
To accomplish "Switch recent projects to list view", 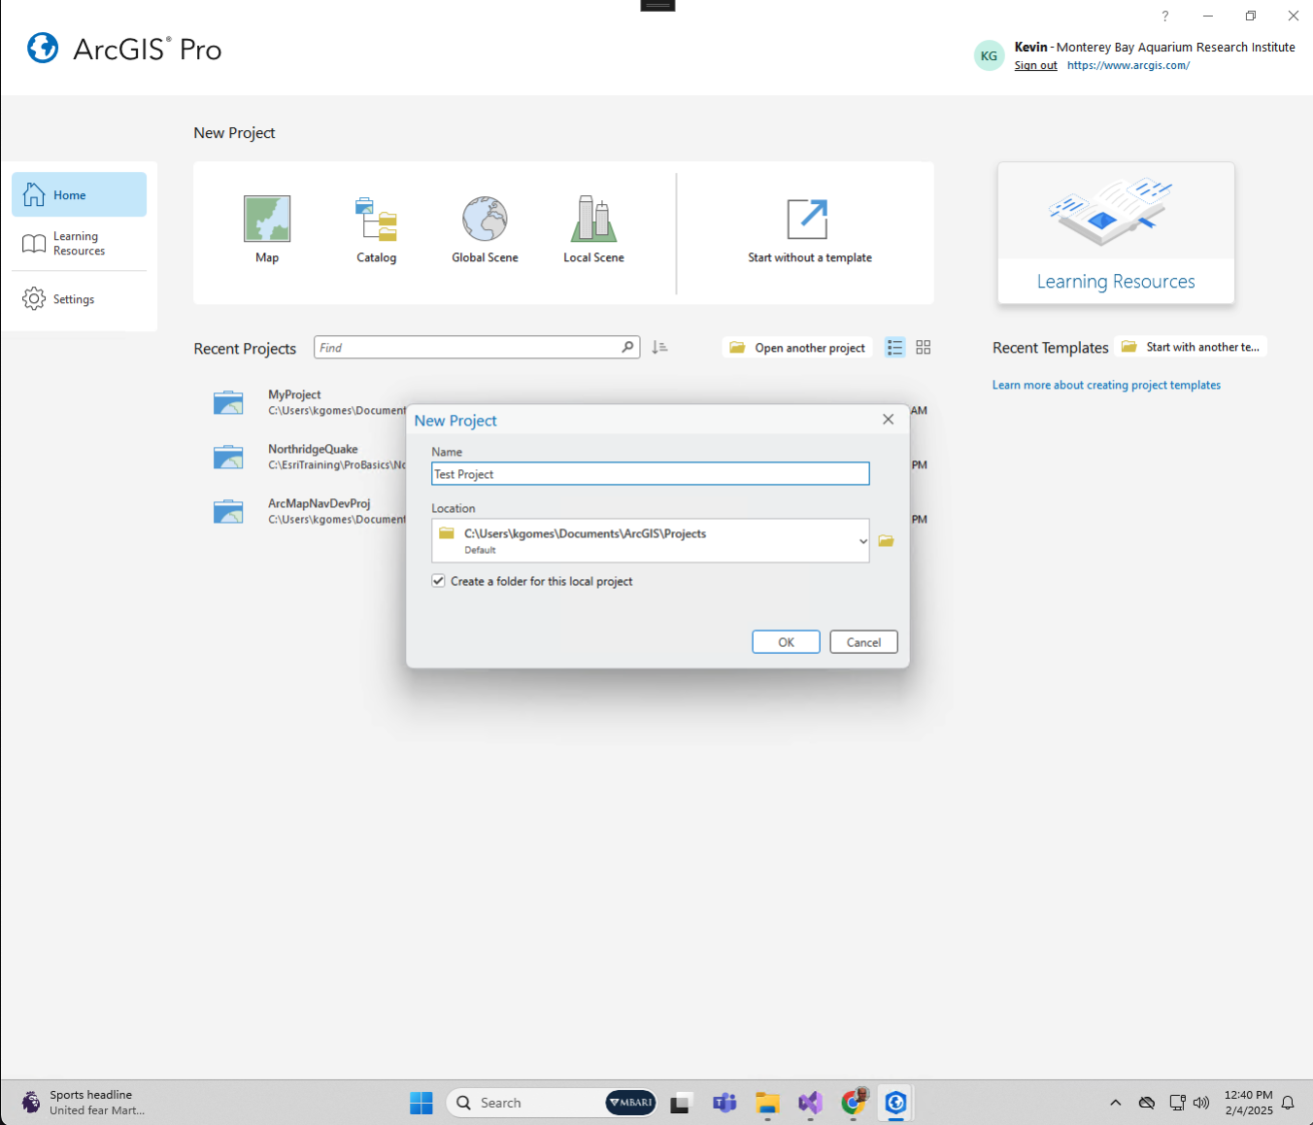I will tap(894, 348).
